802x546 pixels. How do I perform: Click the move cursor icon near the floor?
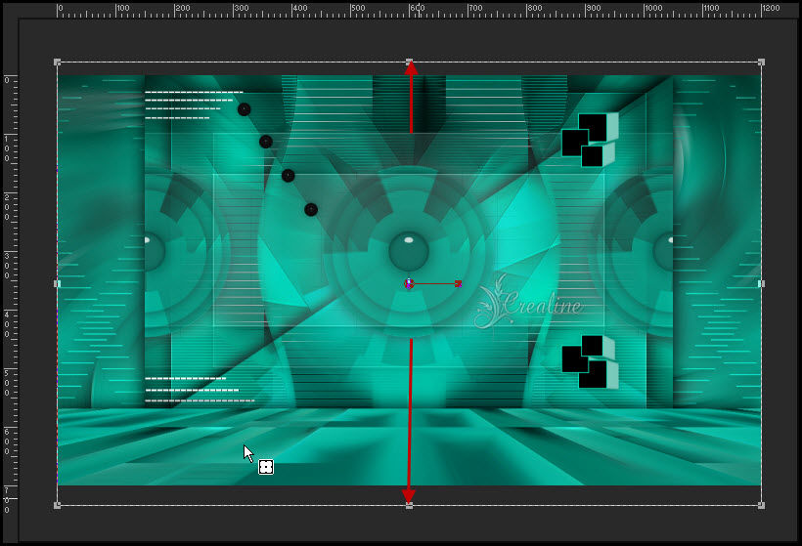pos(265,468)
